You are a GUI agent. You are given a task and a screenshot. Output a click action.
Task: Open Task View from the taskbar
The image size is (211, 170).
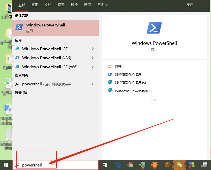click(105, 165)
